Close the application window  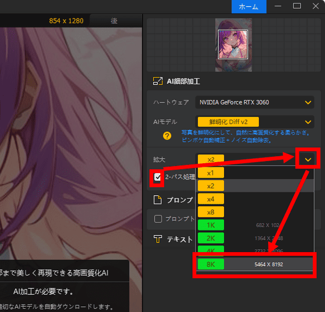pyautogui.click(x=316, y=6)
